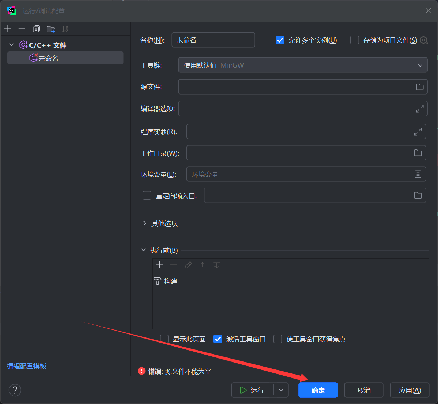Select the 构建 before-launch task
438x404 pixels.
(x=166, y=281)
